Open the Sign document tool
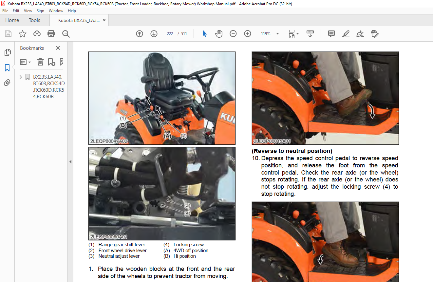This screenshot has width=433, height=282. pos(360,34)
